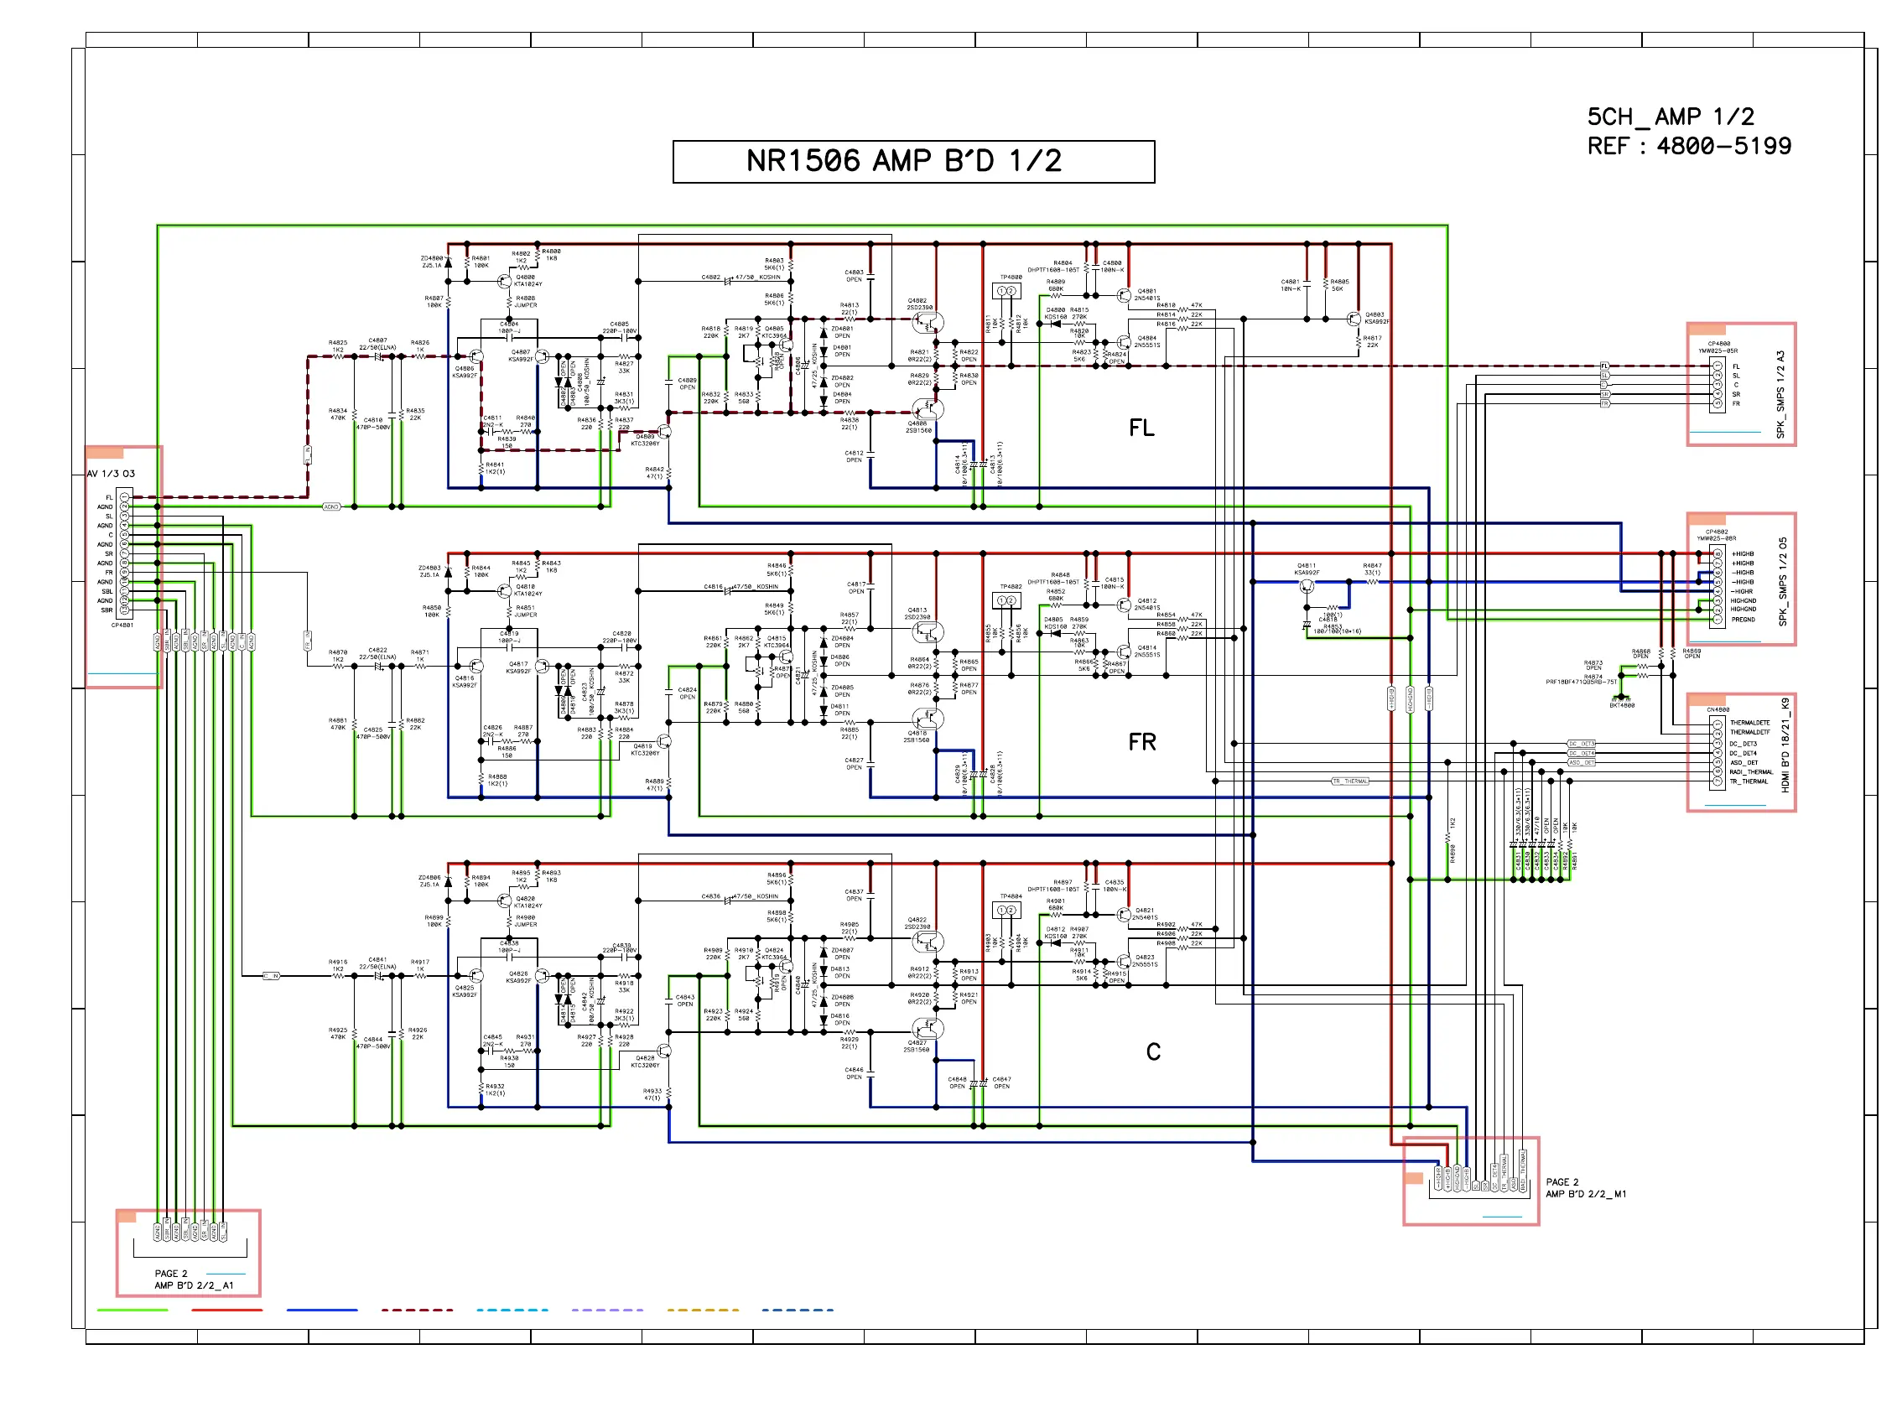
Task: Click the NR1506 AMP B'D 1/2 title box
Action: click(x=913, y=162)
